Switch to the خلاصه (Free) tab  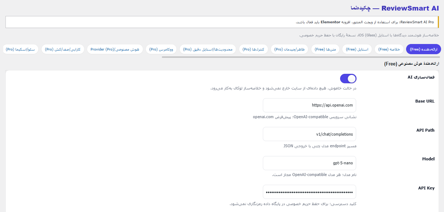coord(389,49)
